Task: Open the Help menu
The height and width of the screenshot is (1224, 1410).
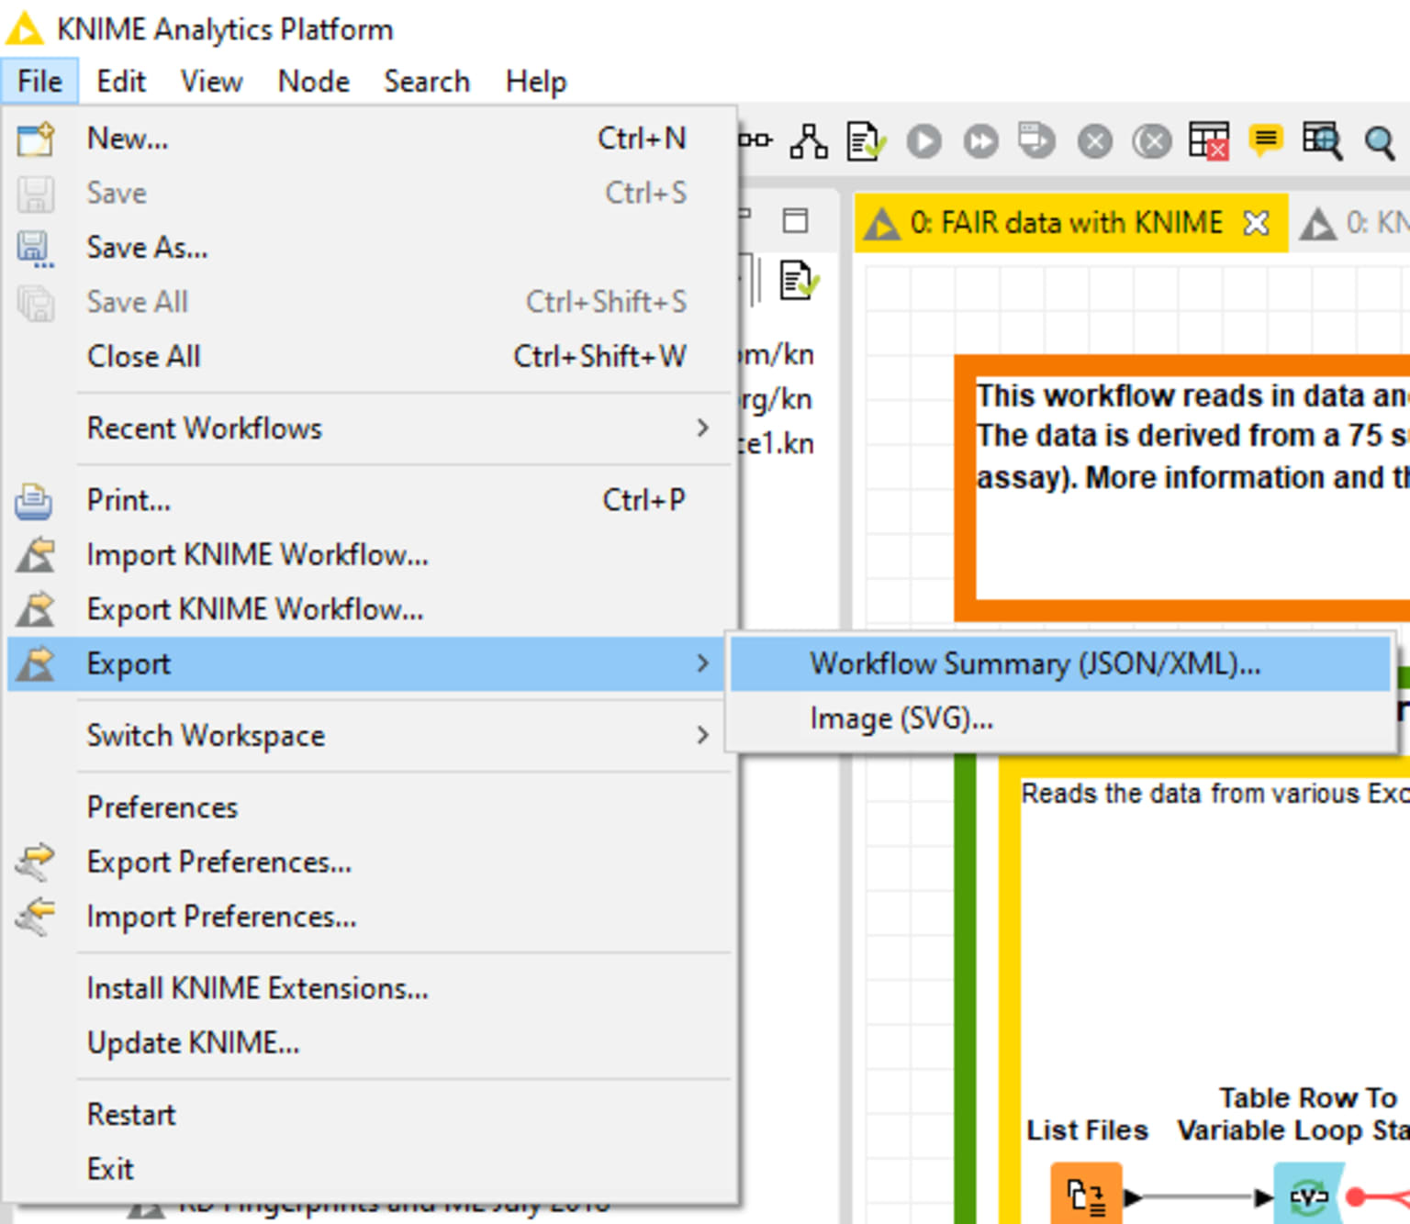Action: click(x=536, y=82)
